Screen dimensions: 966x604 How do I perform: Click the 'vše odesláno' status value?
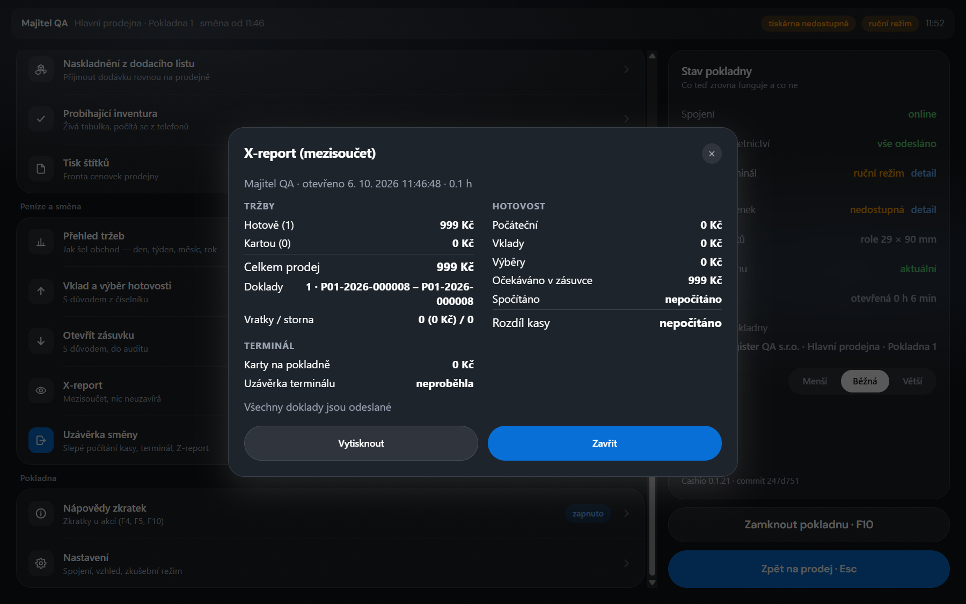click(906, 144)
